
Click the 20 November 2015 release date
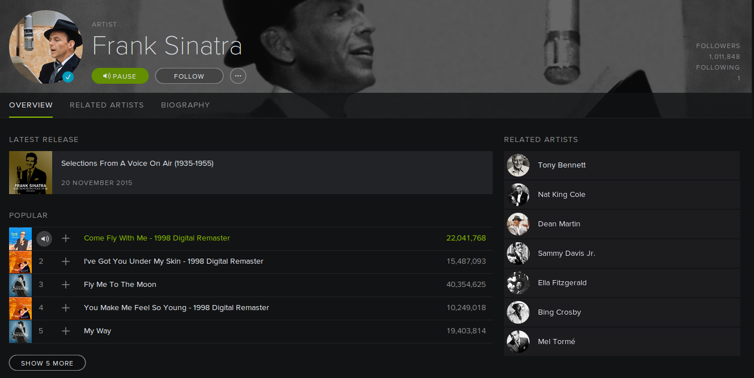coord(97,183)
